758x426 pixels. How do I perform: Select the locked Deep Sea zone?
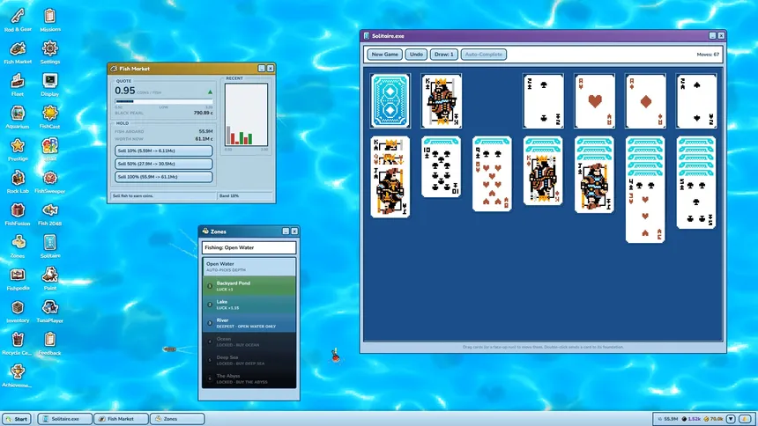(x=249, y=360)
